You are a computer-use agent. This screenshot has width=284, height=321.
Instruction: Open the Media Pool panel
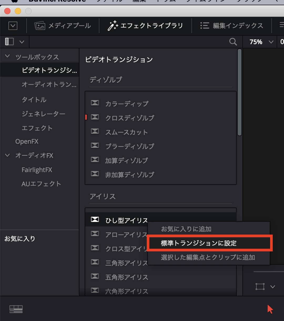pos(63,25)
